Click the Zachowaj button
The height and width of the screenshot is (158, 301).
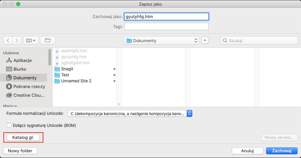pos(281,151)
